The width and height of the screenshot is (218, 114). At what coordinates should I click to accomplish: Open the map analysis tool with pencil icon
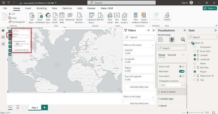click(10, 47)
